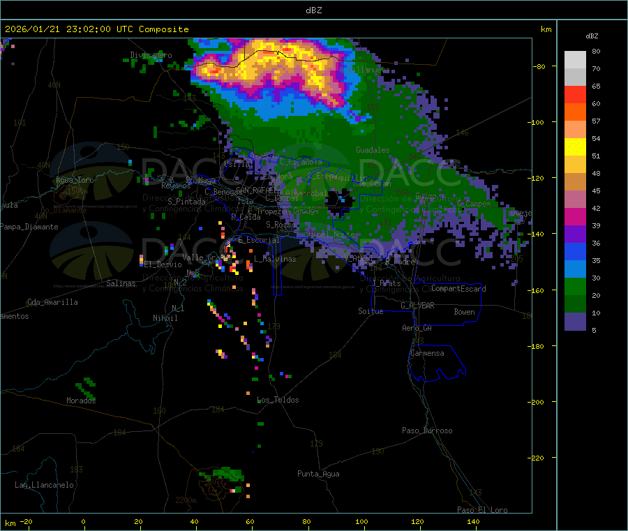Click the -160 km vertical axis tick label
The height and width of the screenshot is (531, 628).
(537, 290)
